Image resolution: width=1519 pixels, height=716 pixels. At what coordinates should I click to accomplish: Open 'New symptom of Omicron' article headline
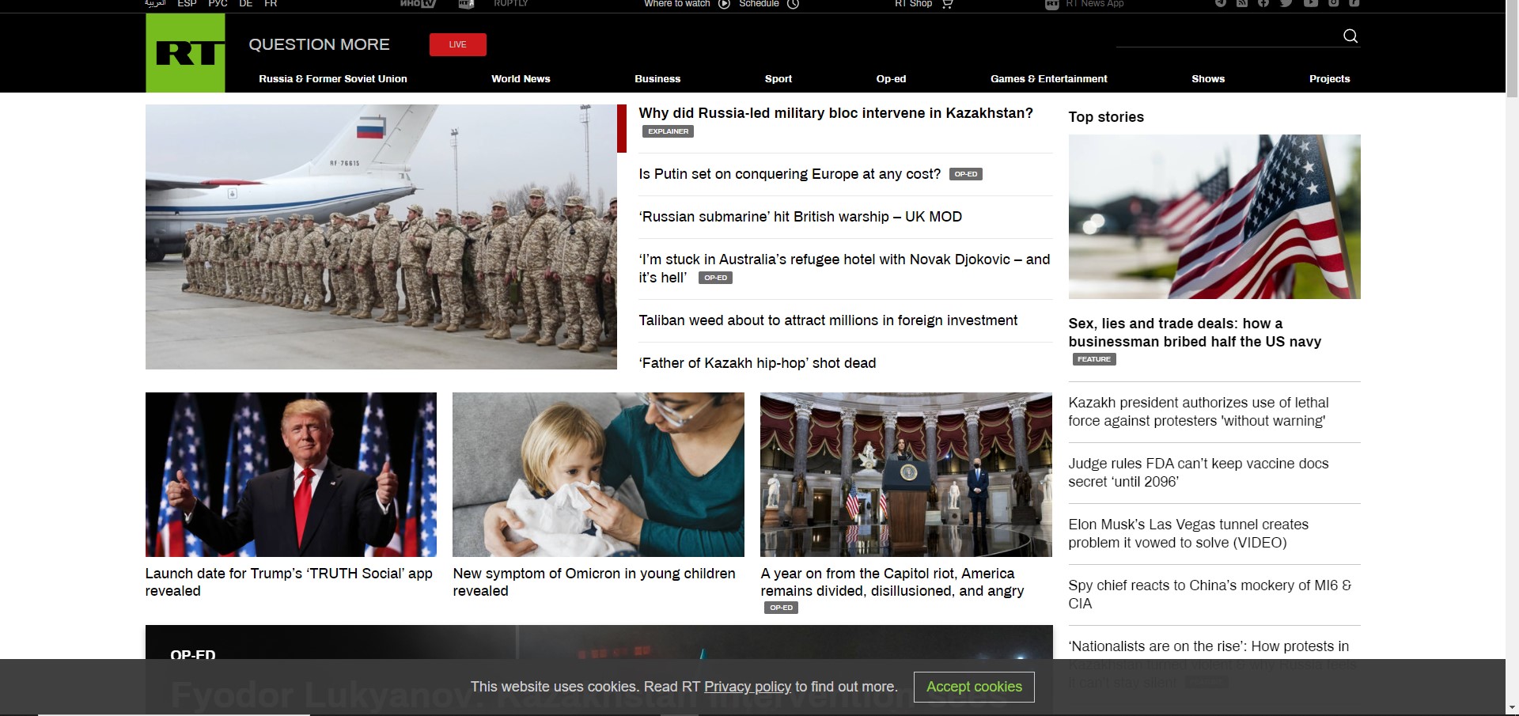click(594, 582)
